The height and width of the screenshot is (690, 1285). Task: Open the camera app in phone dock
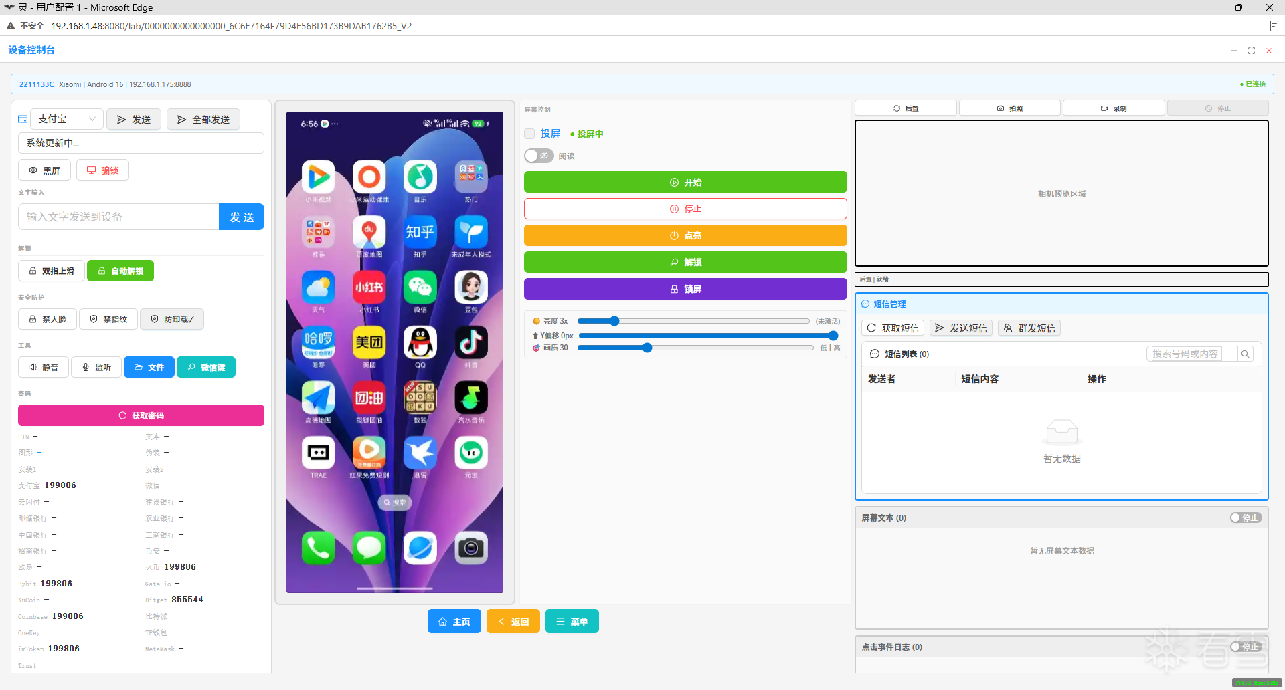[x=471, y=548]
